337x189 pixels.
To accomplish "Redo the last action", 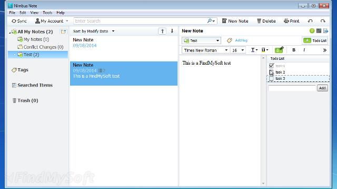I will (x=323, y=21).
